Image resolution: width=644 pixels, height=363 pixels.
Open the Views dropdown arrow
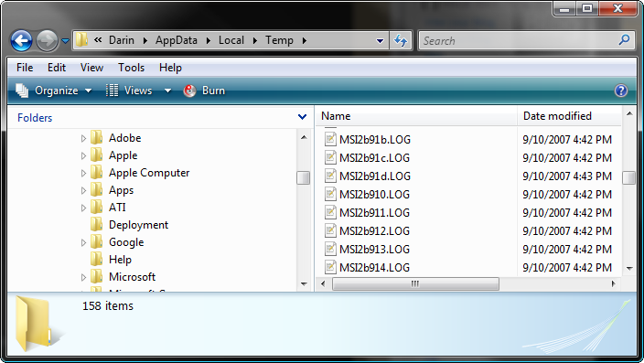(167, 91)
